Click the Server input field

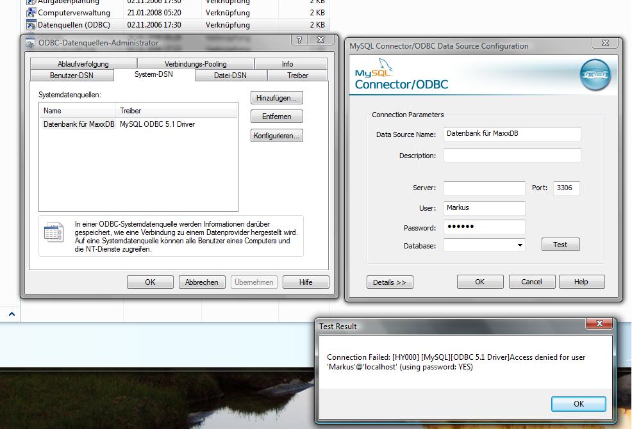click(485, 188)
